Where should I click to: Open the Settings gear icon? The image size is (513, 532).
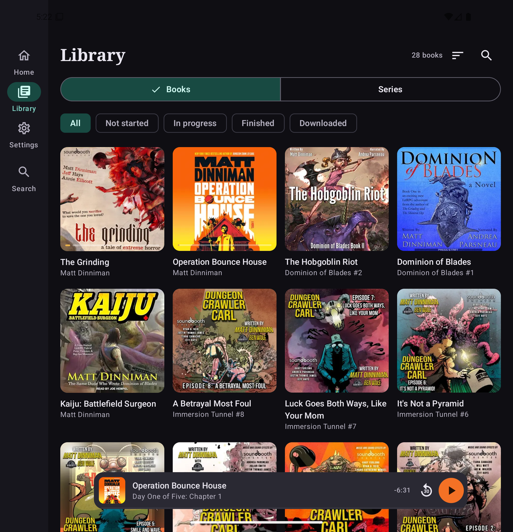(x=24, y=128)
